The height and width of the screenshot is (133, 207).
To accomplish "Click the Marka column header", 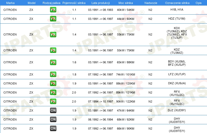I will coord(10,3).
